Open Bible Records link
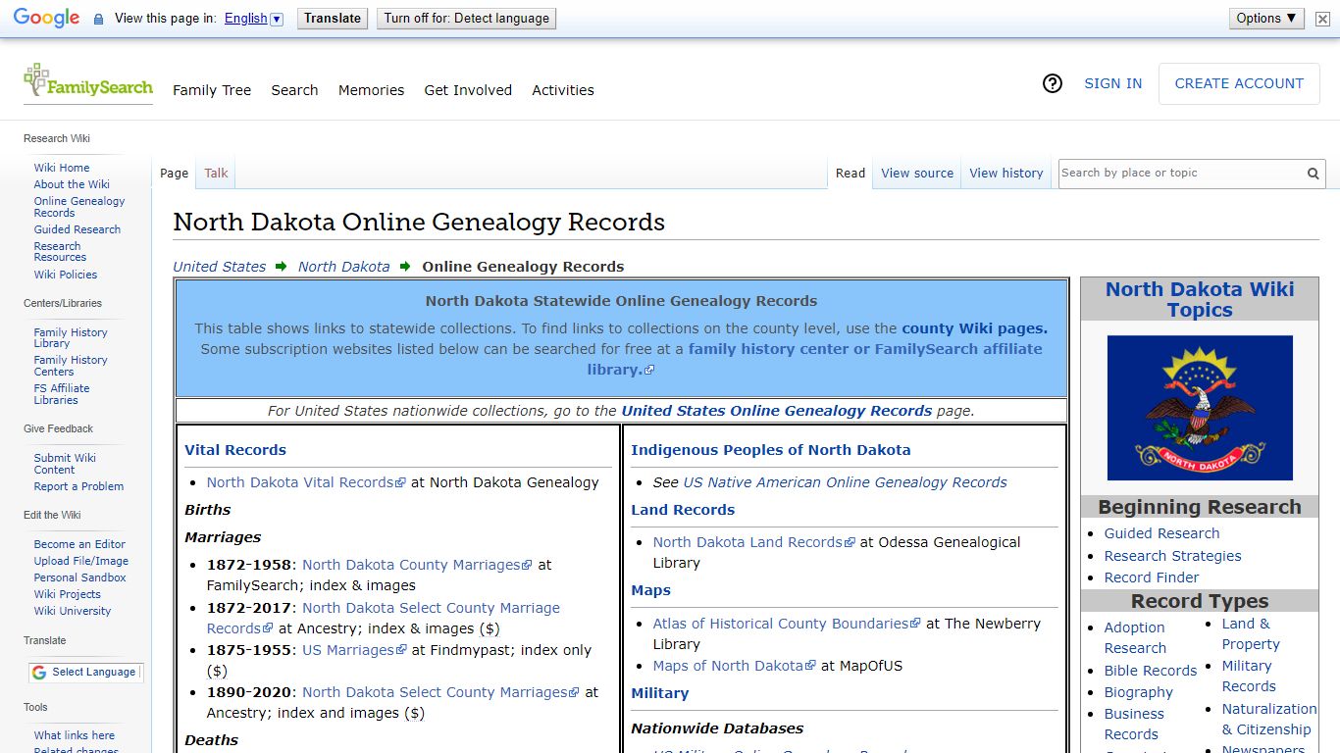Image resolution: width=1340 pixels, height=753 pixels. (1151, 671)
